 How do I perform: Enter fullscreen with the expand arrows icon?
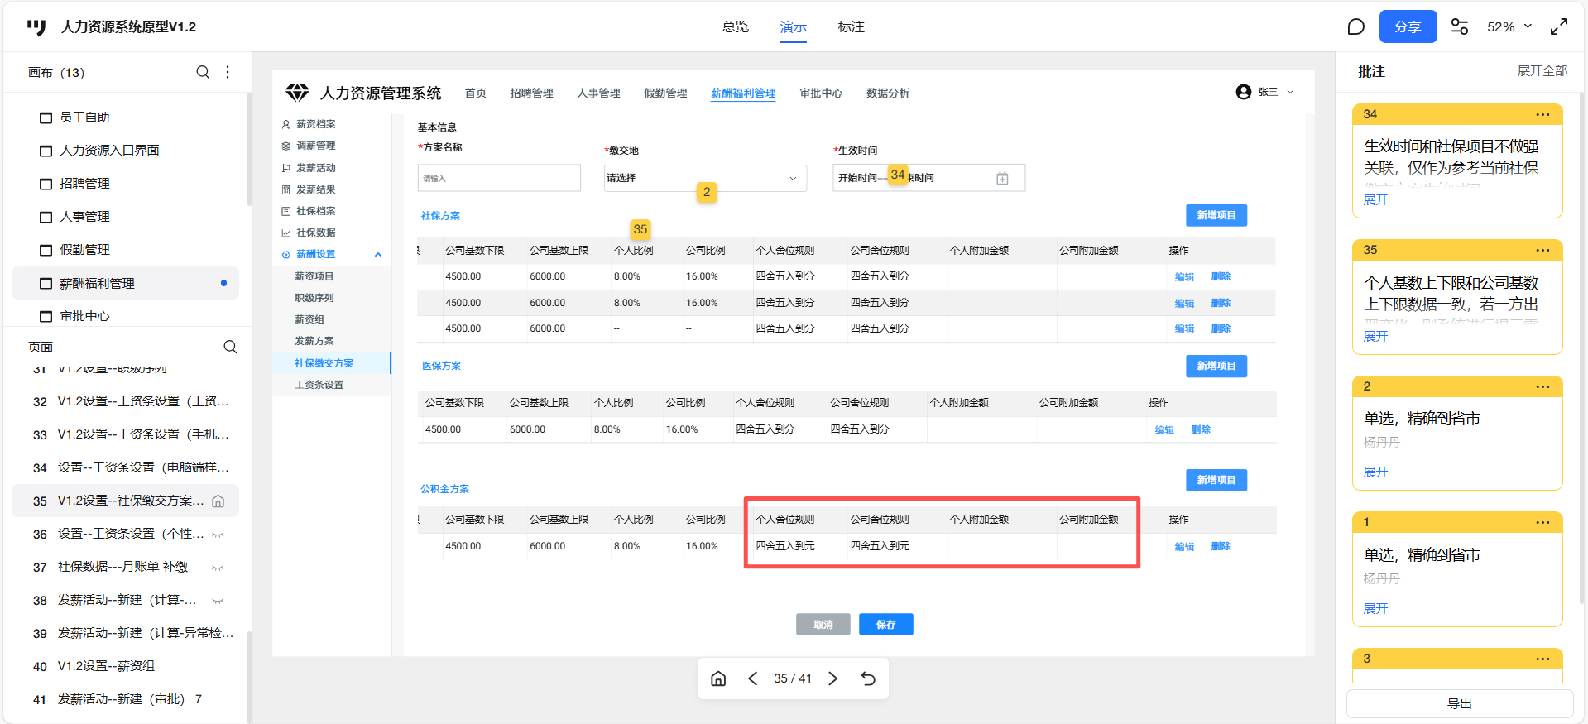(x=1559, y=27)
